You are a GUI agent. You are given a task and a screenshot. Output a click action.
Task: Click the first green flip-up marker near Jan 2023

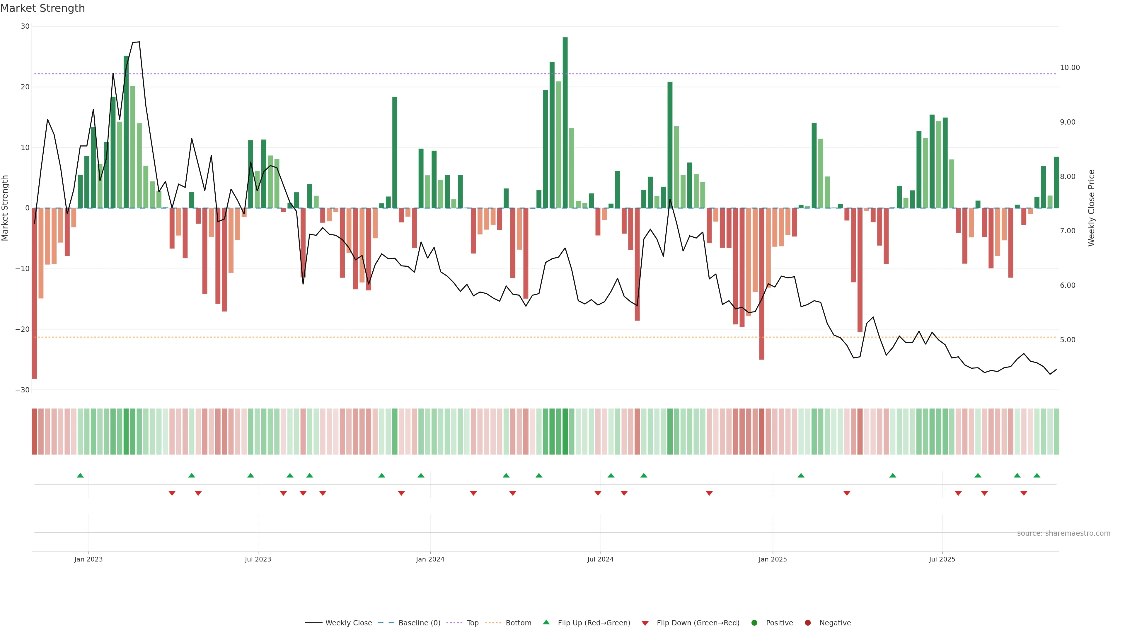80,475
